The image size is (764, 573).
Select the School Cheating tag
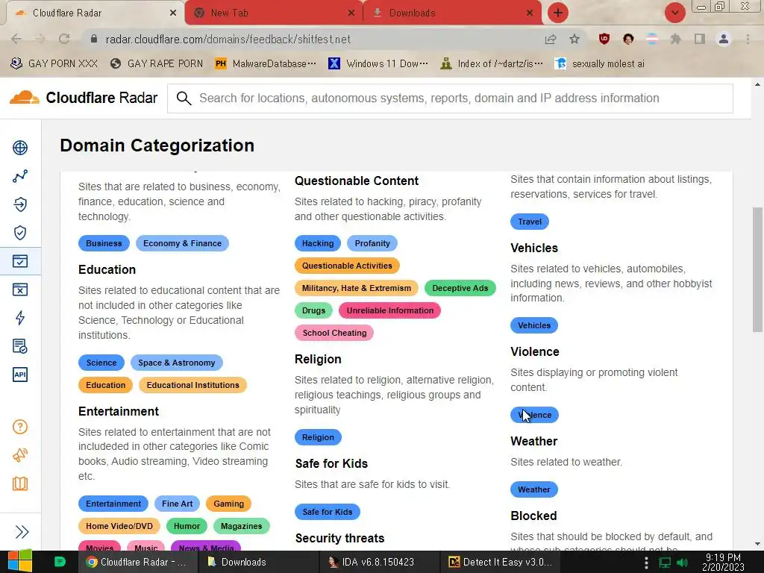click(x=334, y=333)
